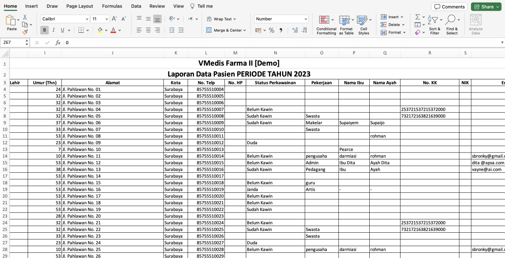Toggle Bold formatting

pos(45,30)
